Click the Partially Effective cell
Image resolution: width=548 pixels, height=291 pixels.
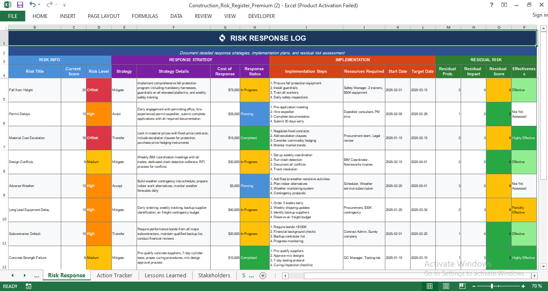524,210
